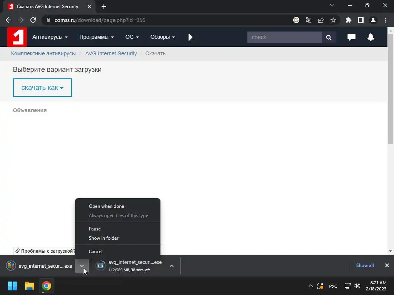Choose Pause in download menu
Screen dimensions: 394x295
[x=118, y=229]
